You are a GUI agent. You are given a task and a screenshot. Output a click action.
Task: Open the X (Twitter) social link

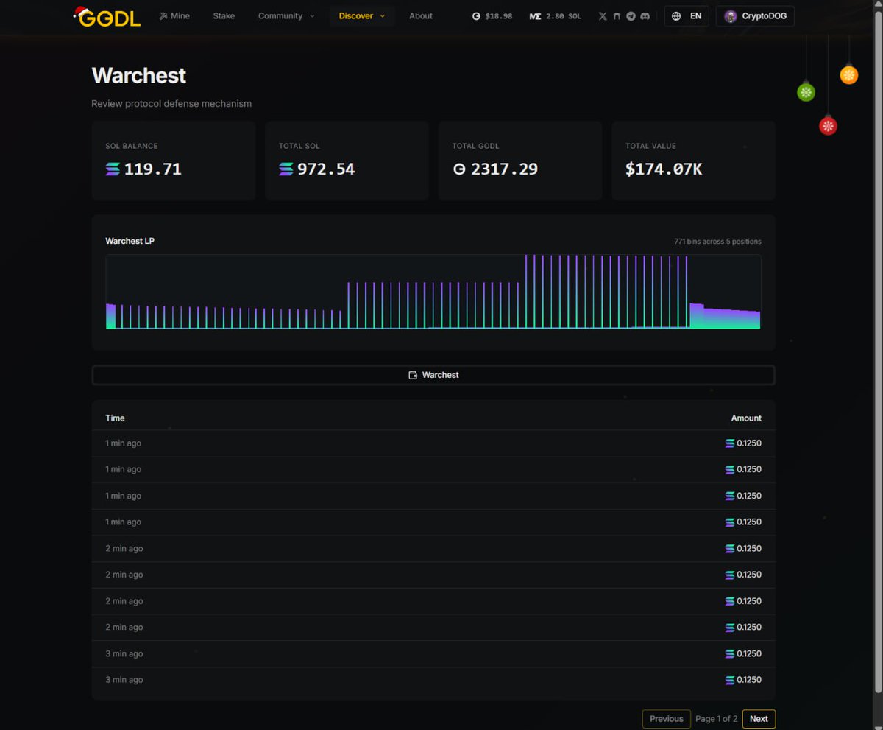pos(603,16)
